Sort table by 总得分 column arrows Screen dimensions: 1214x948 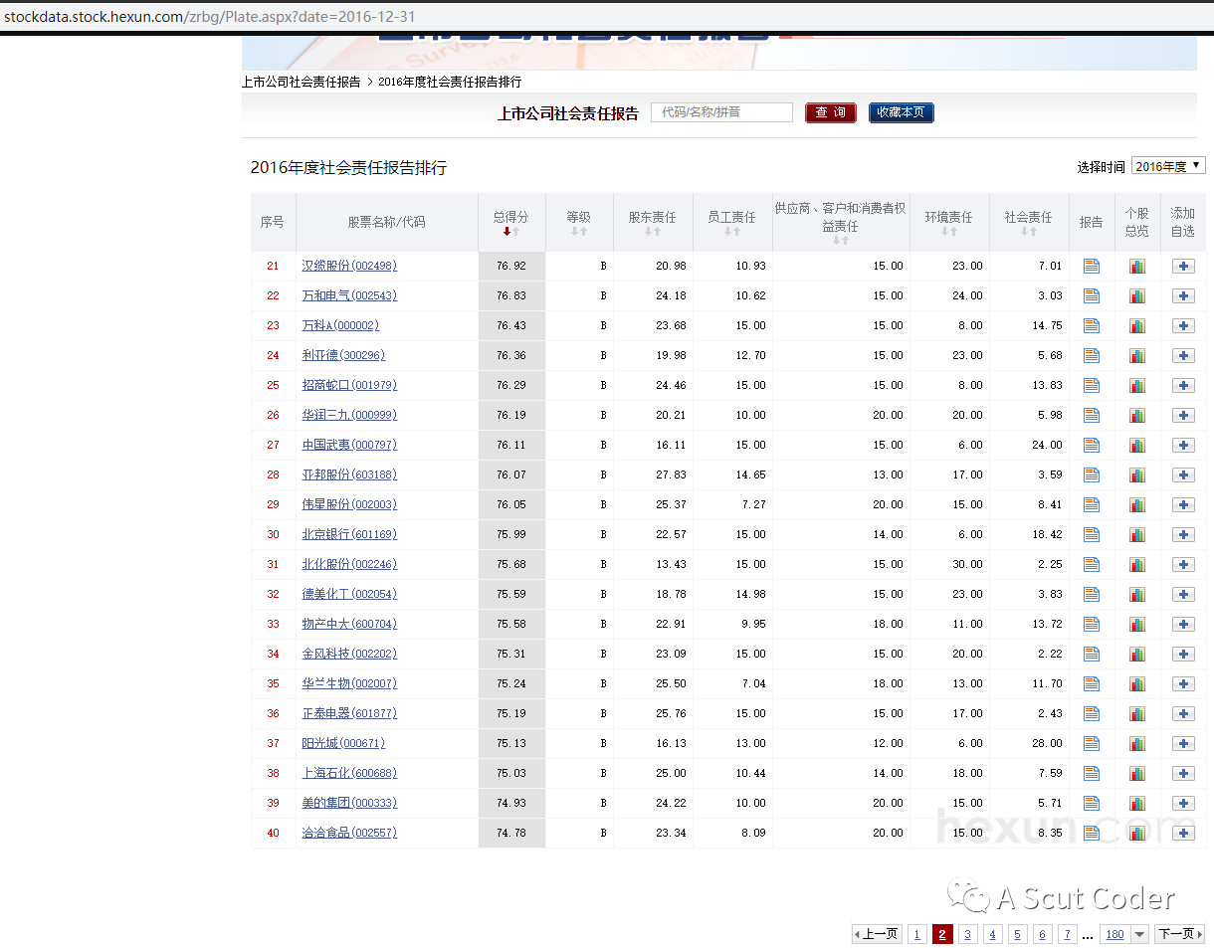point(511,232)
